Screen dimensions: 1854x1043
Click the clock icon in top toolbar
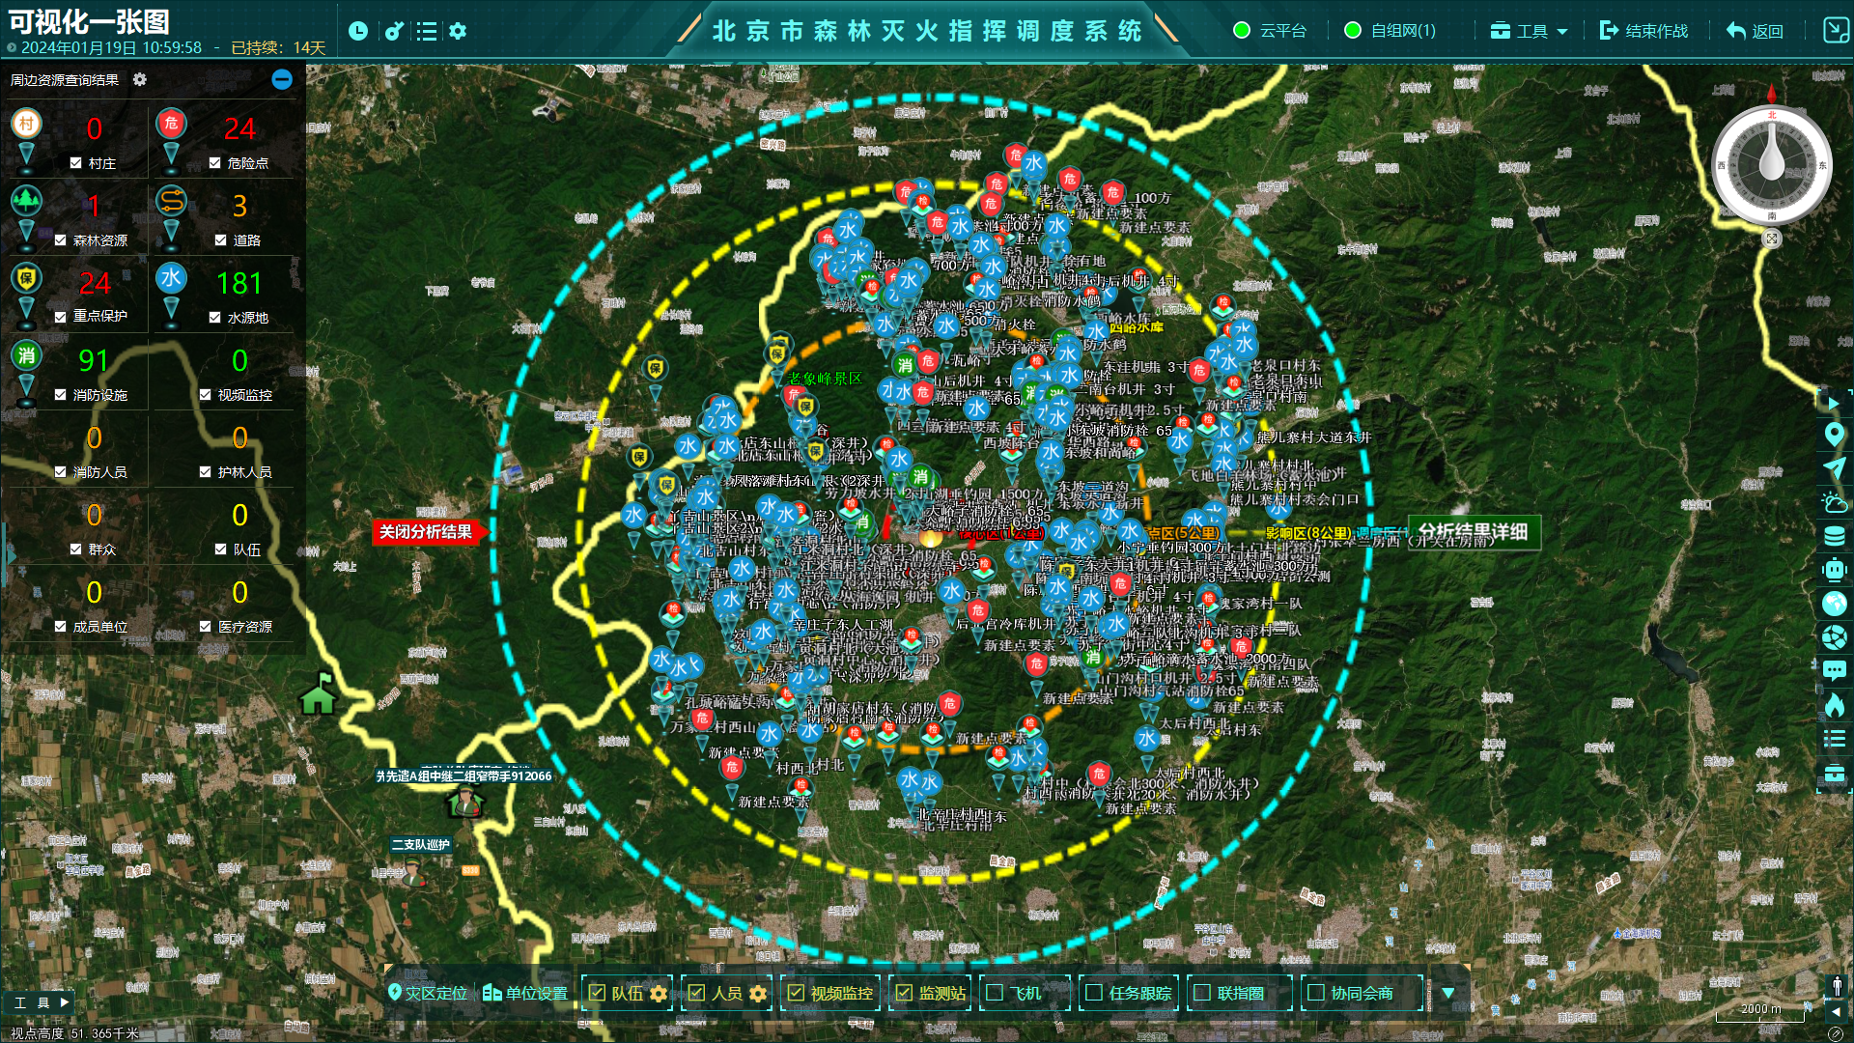[358, 31]
